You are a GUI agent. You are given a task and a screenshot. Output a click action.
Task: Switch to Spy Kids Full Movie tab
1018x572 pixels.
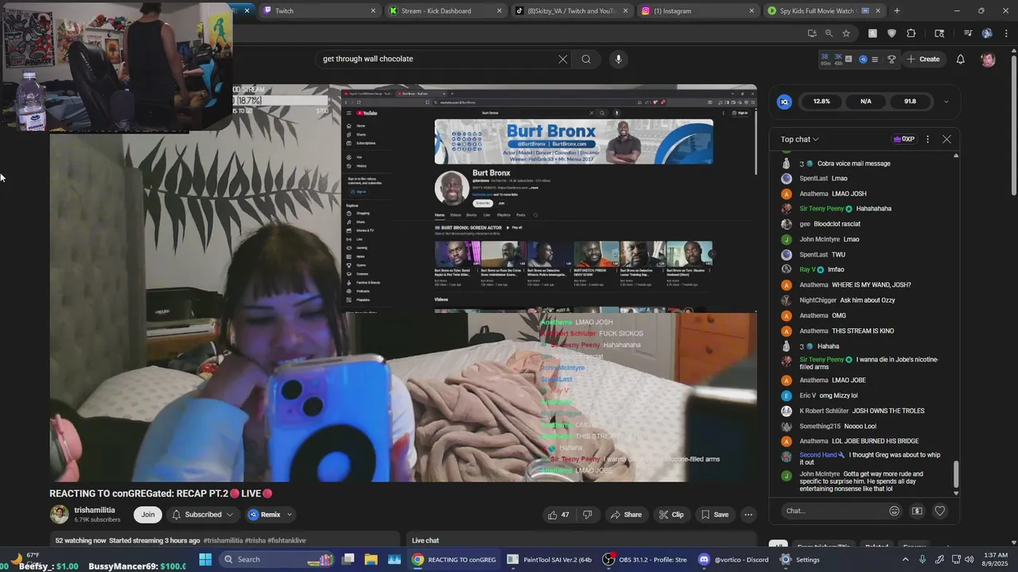(823, 11)
